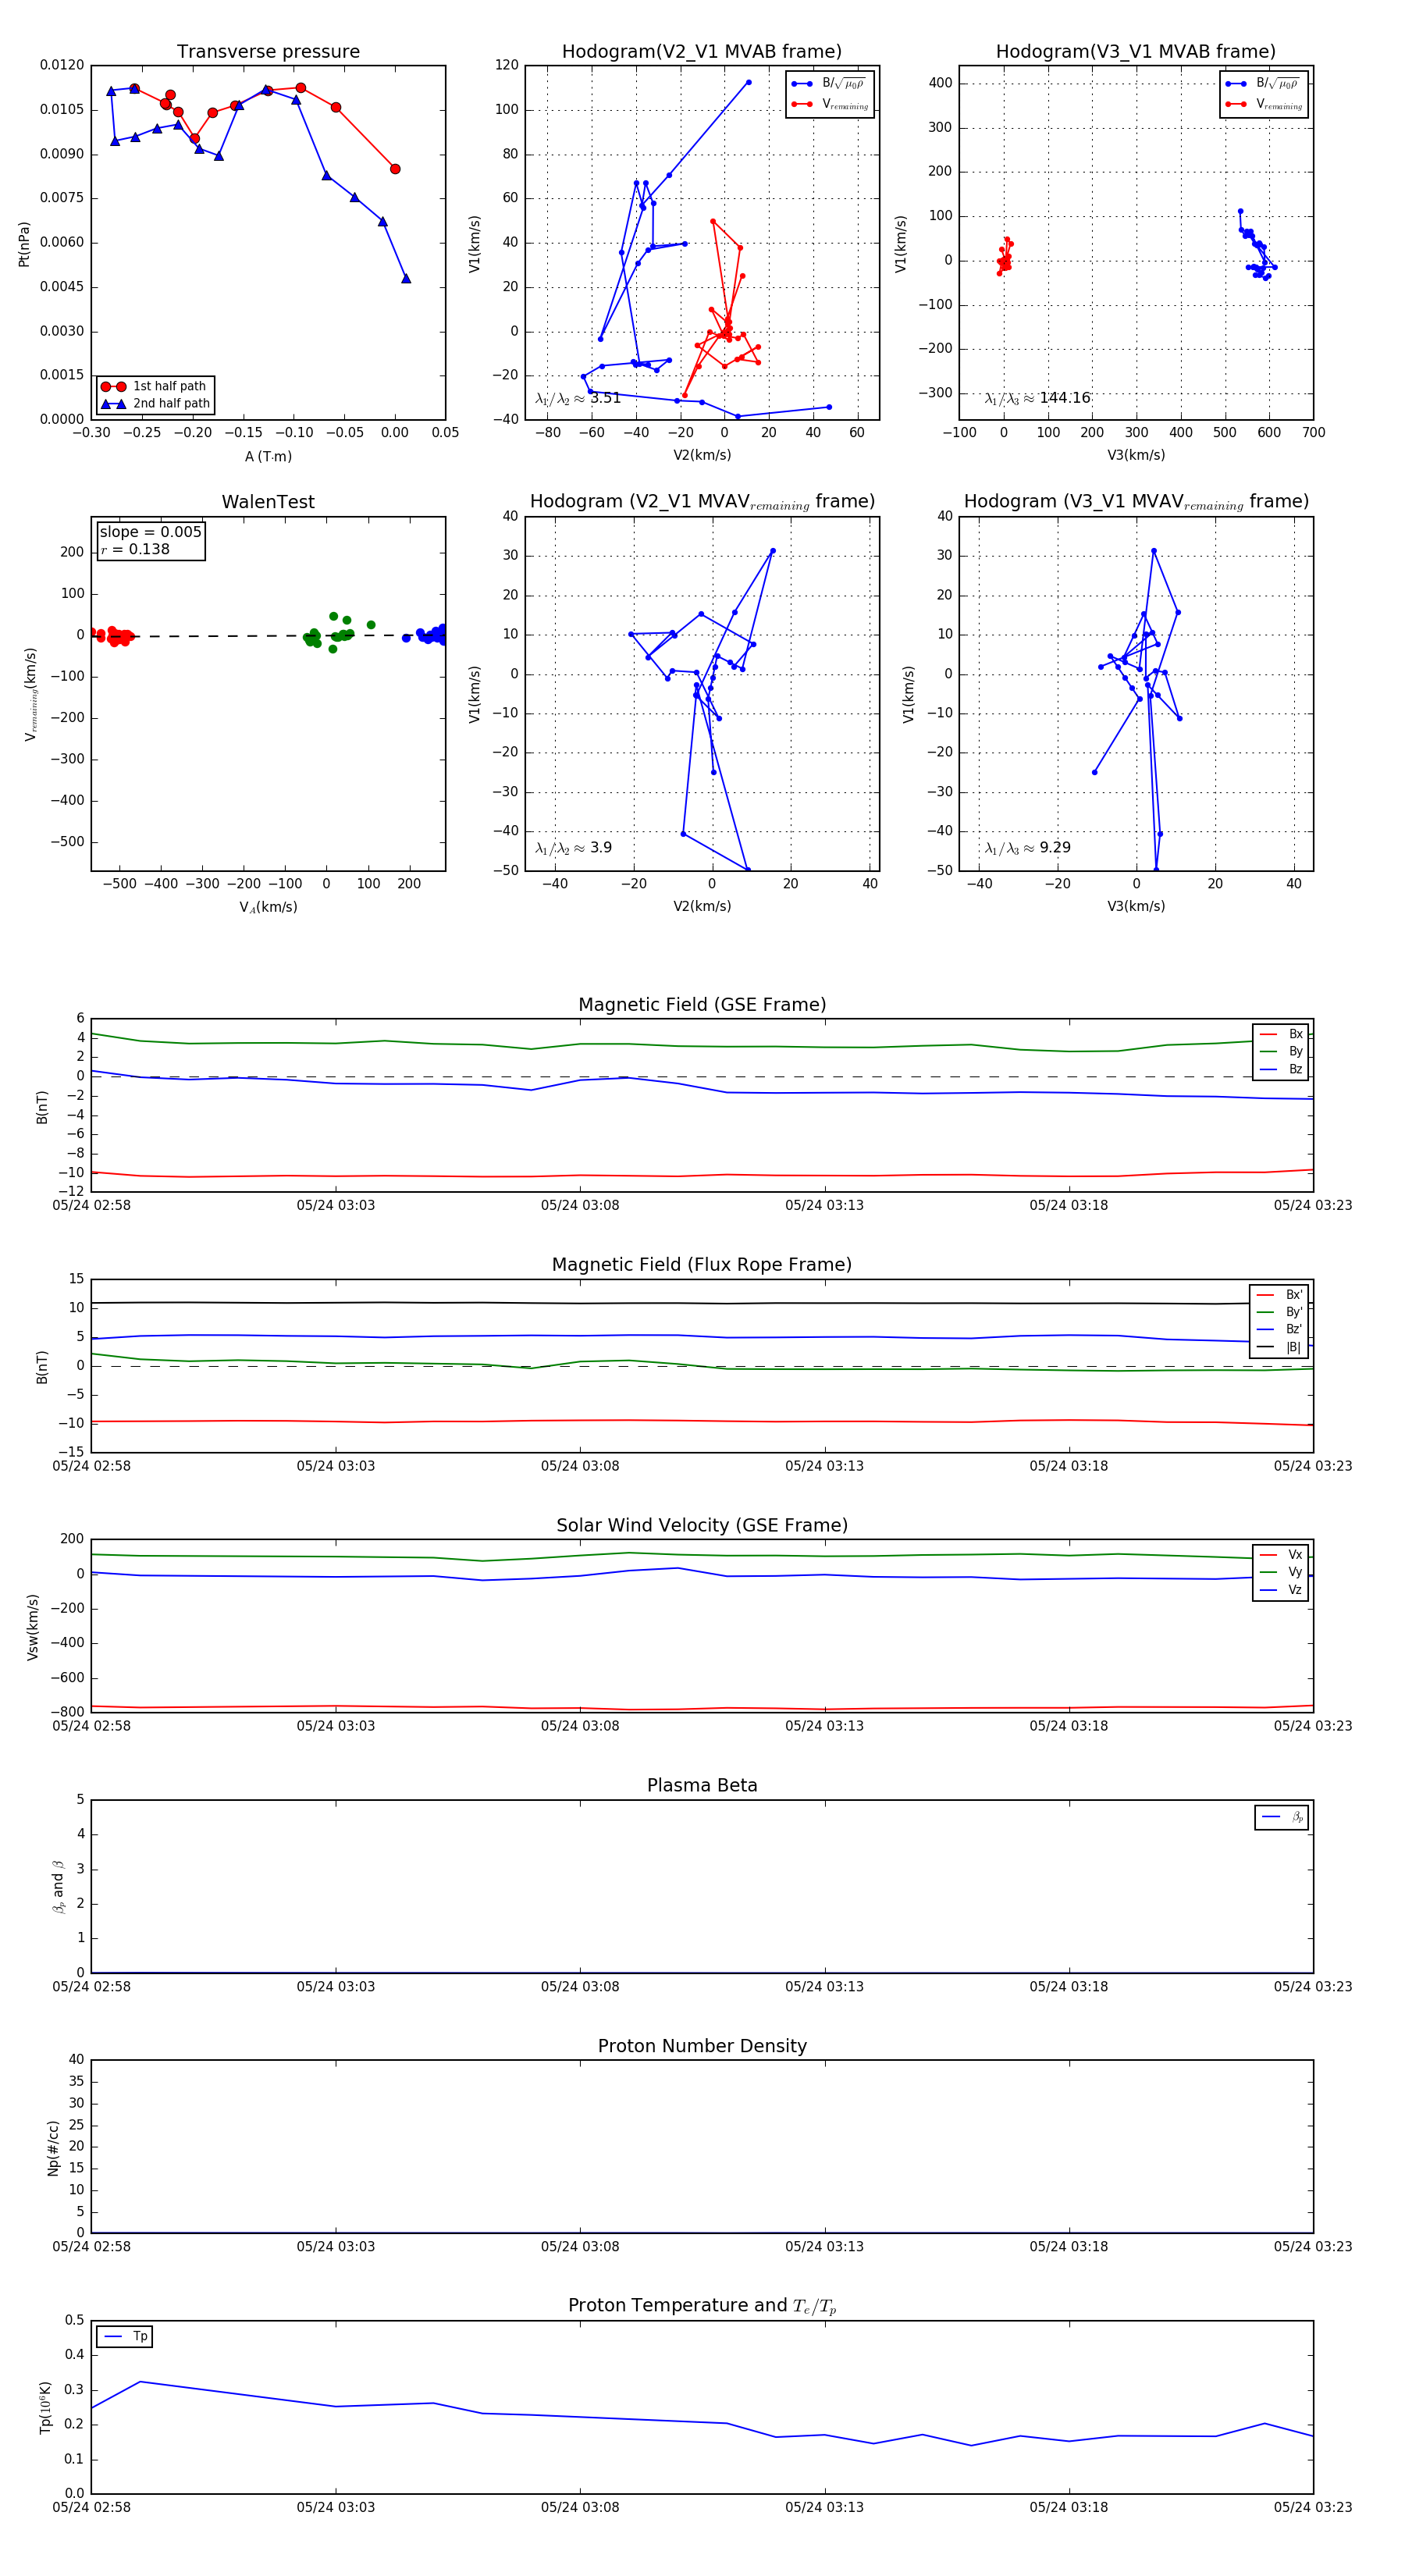Click the "Proton Temperature and Te/Tp" title

(702, 2306)
